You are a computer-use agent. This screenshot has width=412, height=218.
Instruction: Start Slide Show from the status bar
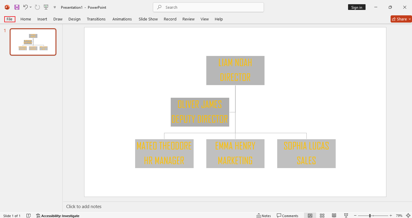(x=346, y=216)
